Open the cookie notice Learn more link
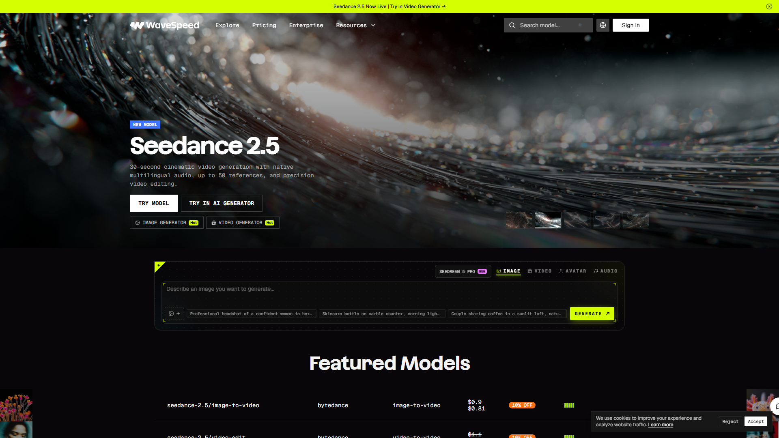Image resolution: width=779 pixels, height=438 pixels. click(x=661, y=425)
